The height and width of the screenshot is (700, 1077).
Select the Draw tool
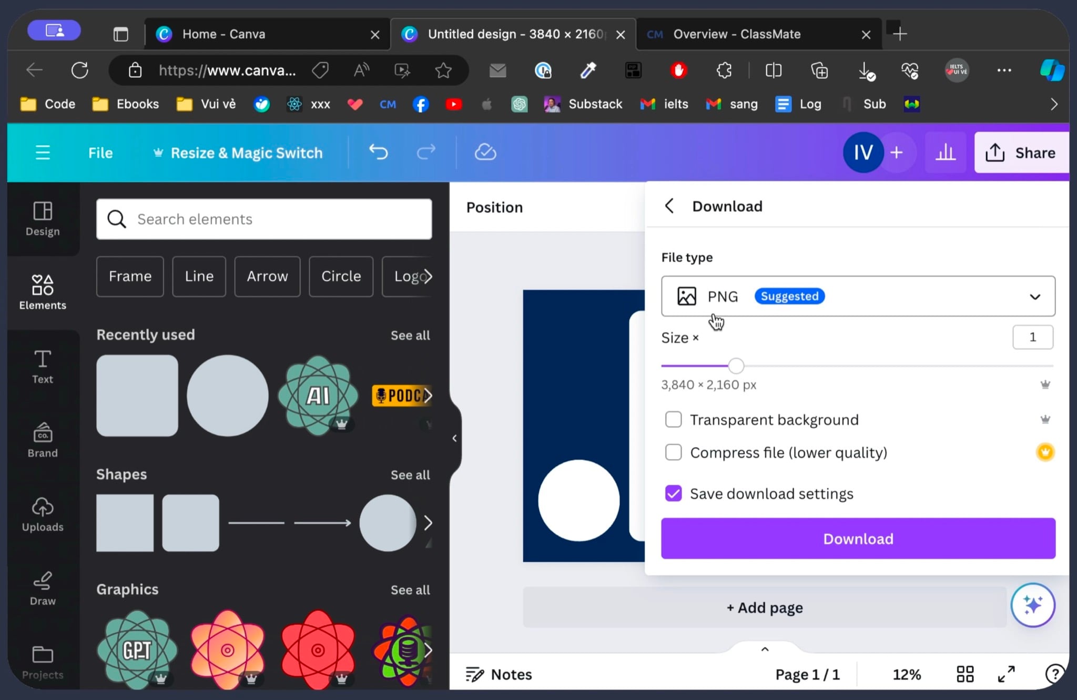click(43, 588)
